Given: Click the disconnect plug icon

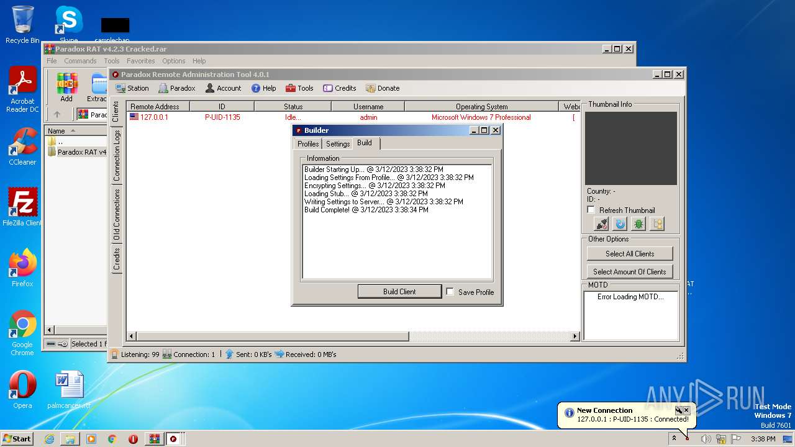Looking at the screenshot, I should (x=601, y=224).
